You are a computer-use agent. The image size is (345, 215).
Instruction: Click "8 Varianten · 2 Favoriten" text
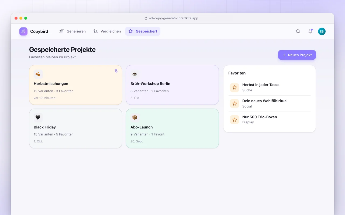point(150,91)
